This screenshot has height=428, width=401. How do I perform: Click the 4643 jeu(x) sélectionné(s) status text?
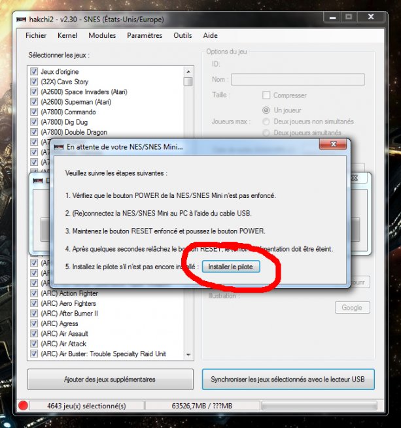pyautogui.click(x=86, y=406)
